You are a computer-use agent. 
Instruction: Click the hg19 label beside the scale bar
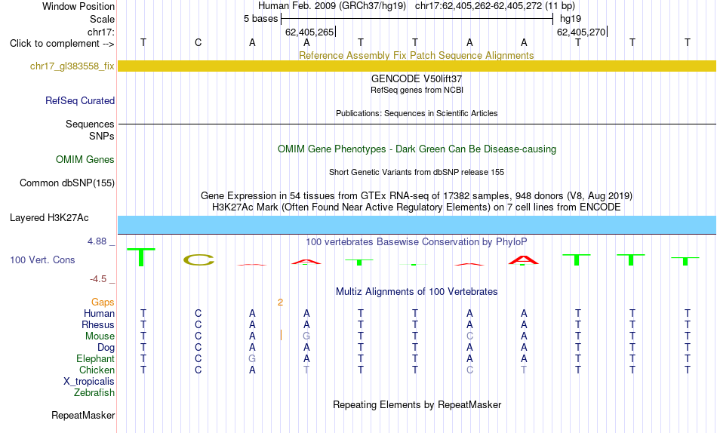(571, 19)
